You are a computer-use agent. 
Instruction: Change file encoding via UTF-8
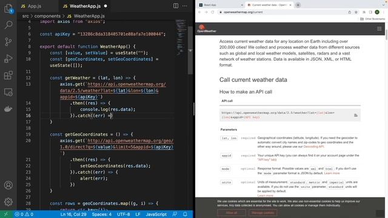124,214
